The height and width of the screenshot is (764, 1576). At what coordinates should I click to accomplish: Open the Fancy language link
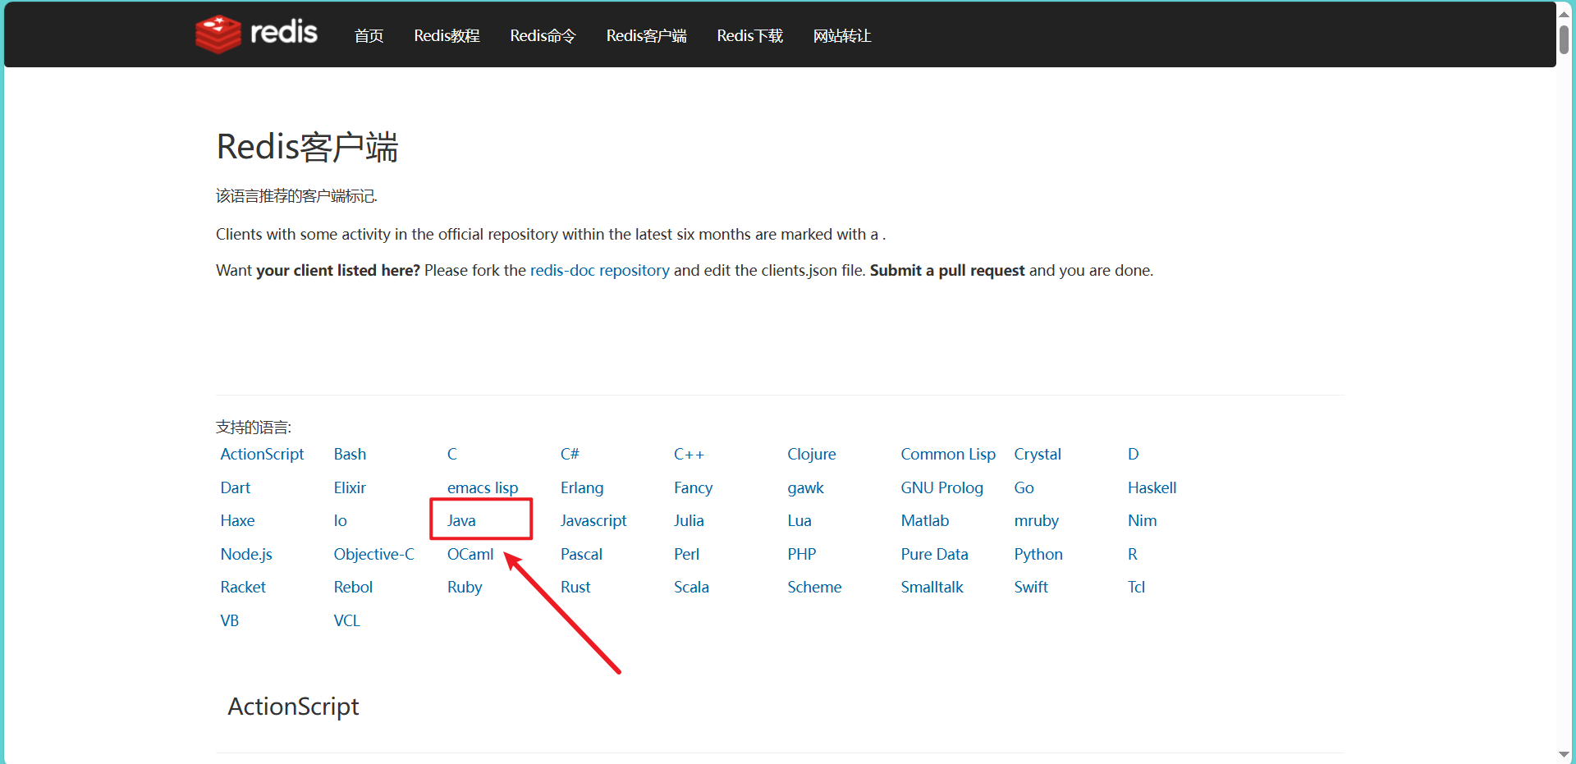[693, 488]
